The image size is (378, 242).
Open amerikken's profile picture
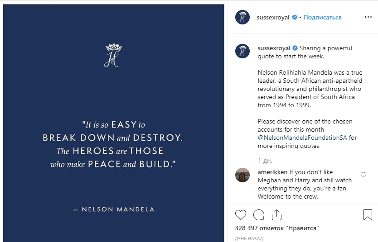tap(242, 175)
